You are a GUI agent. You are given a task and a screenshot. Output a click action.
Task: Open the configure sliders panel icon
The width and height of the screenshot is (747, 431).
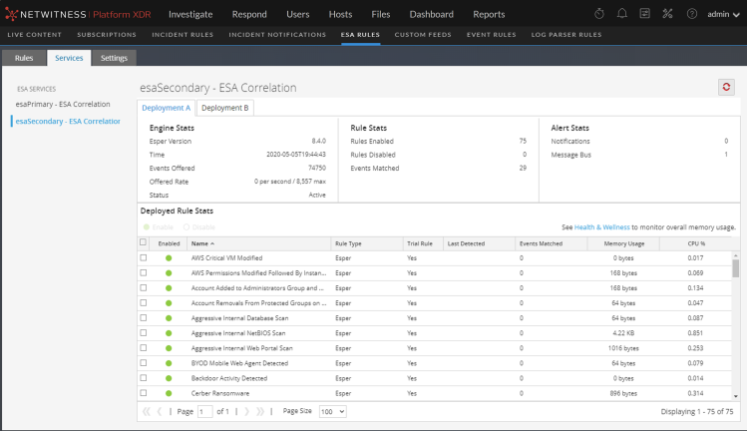pos(645,14)
